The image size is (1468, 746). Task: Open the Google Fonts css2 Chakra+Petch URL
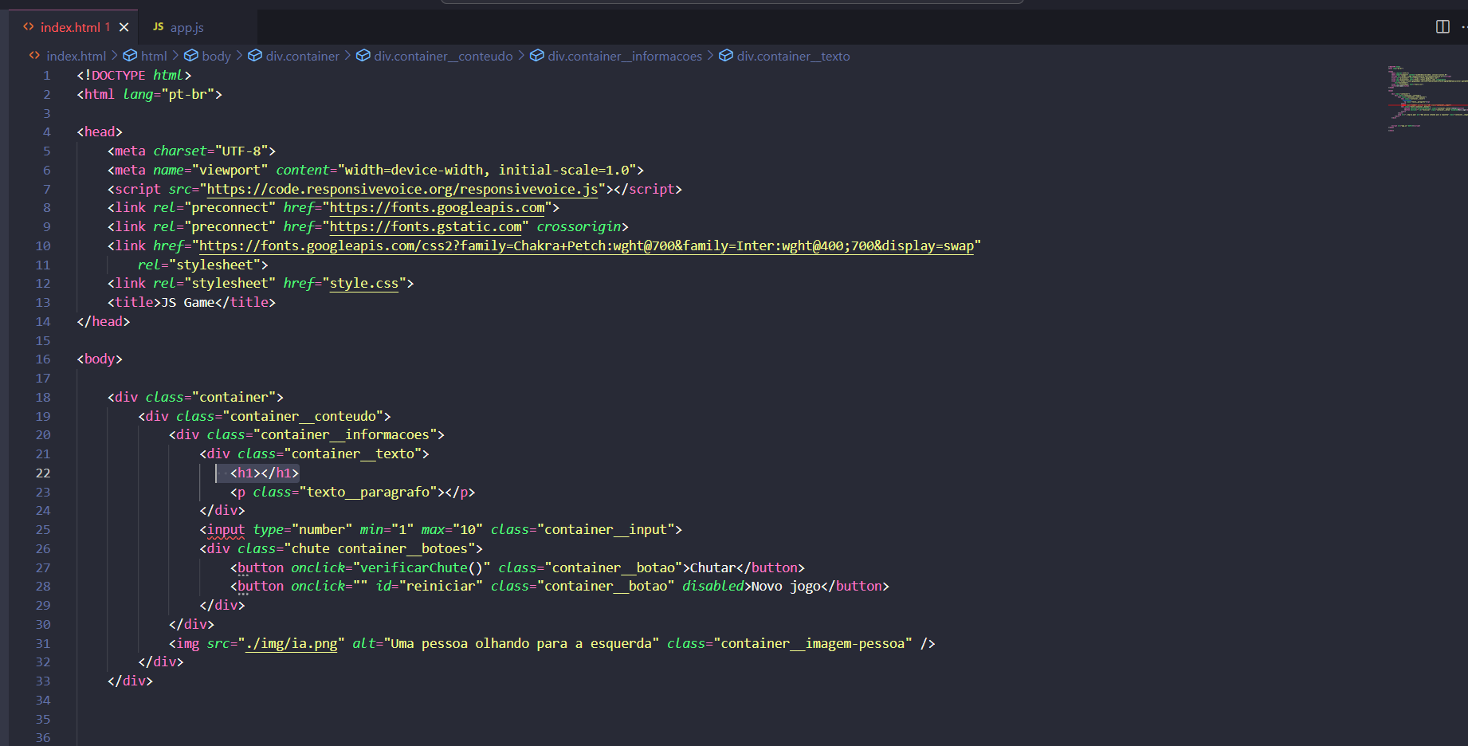coord(586,246)
